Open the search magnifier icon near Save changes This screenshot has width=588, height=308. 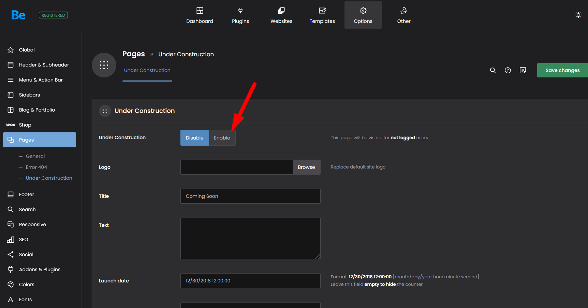click(493, 70)
